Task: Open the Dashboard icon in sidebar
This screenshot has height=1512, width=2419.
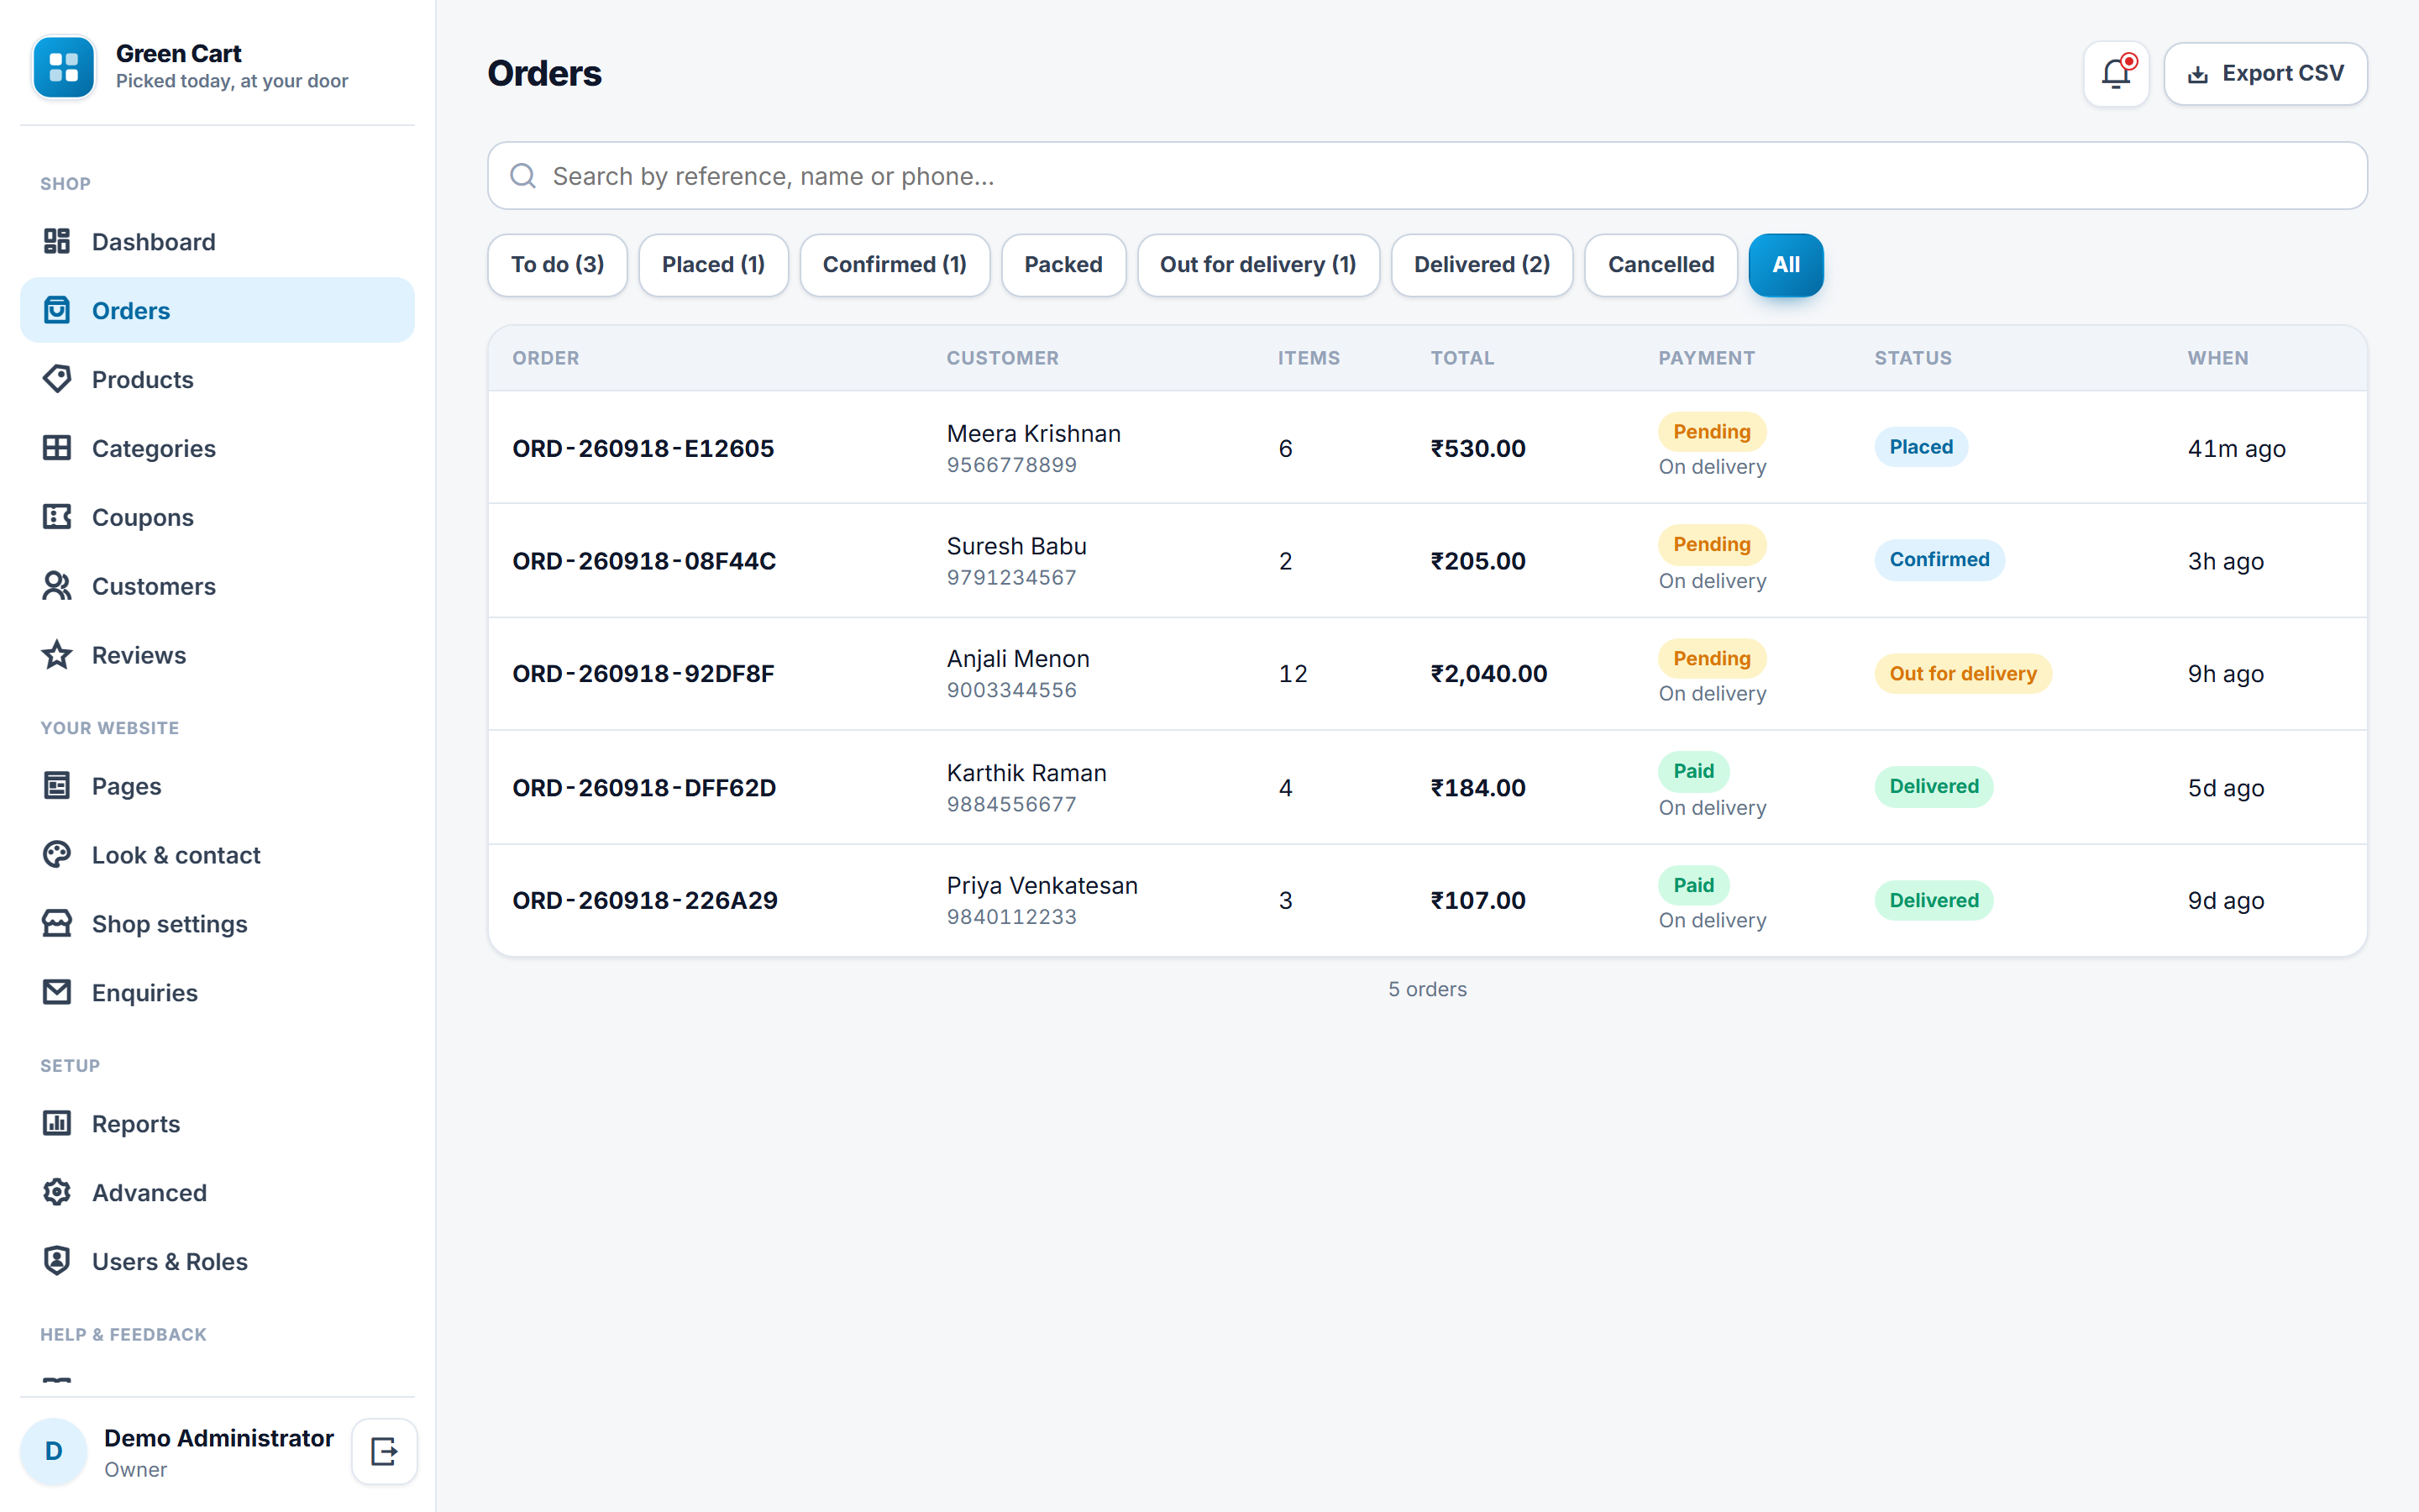Action: 57,241
